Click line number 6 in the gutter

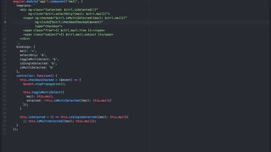pyautogui.click(x=5, y=22)
